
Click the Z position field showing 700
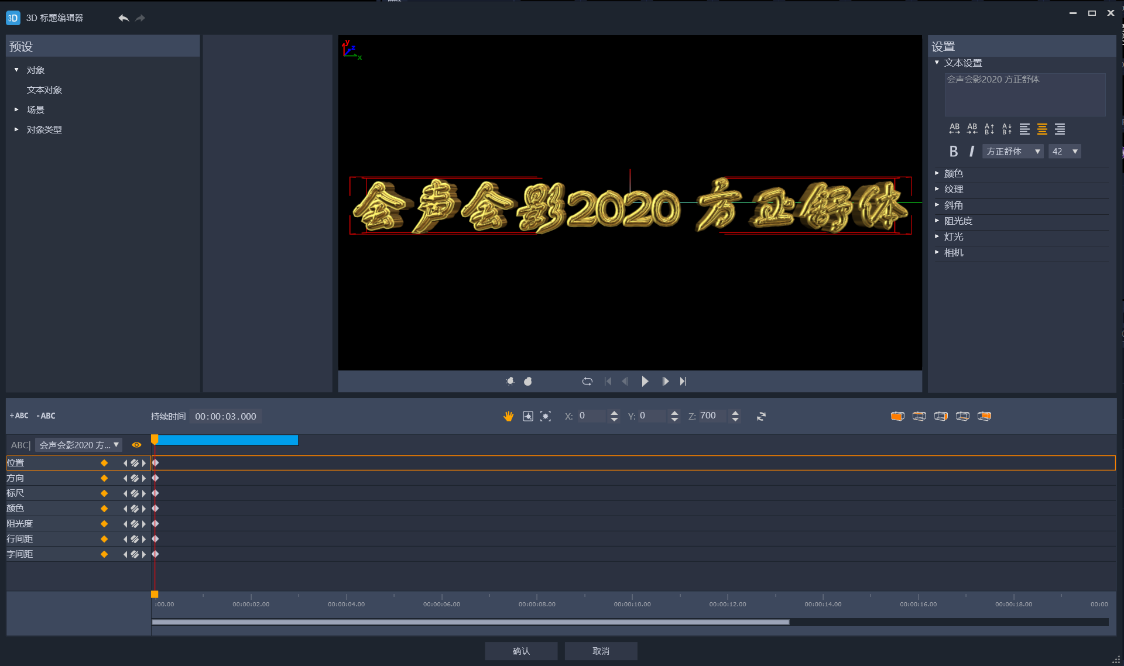tap(712, 416)
